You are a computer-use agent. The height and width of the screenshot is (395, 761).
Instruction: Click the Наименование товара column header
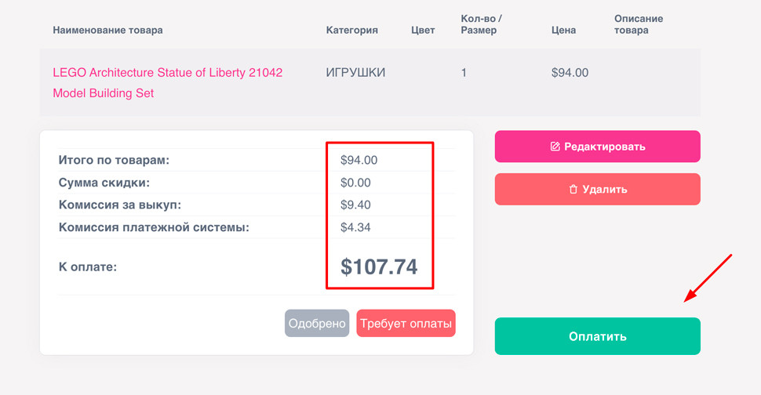click(x=108, y=30)
